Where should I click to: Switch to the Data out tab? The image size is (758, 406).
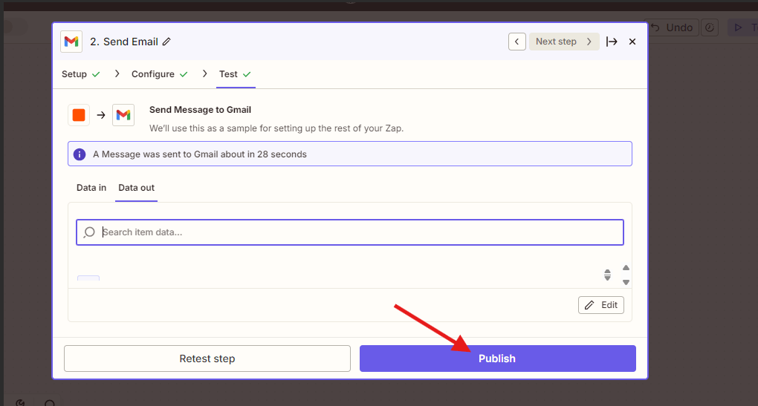[136, 187]
